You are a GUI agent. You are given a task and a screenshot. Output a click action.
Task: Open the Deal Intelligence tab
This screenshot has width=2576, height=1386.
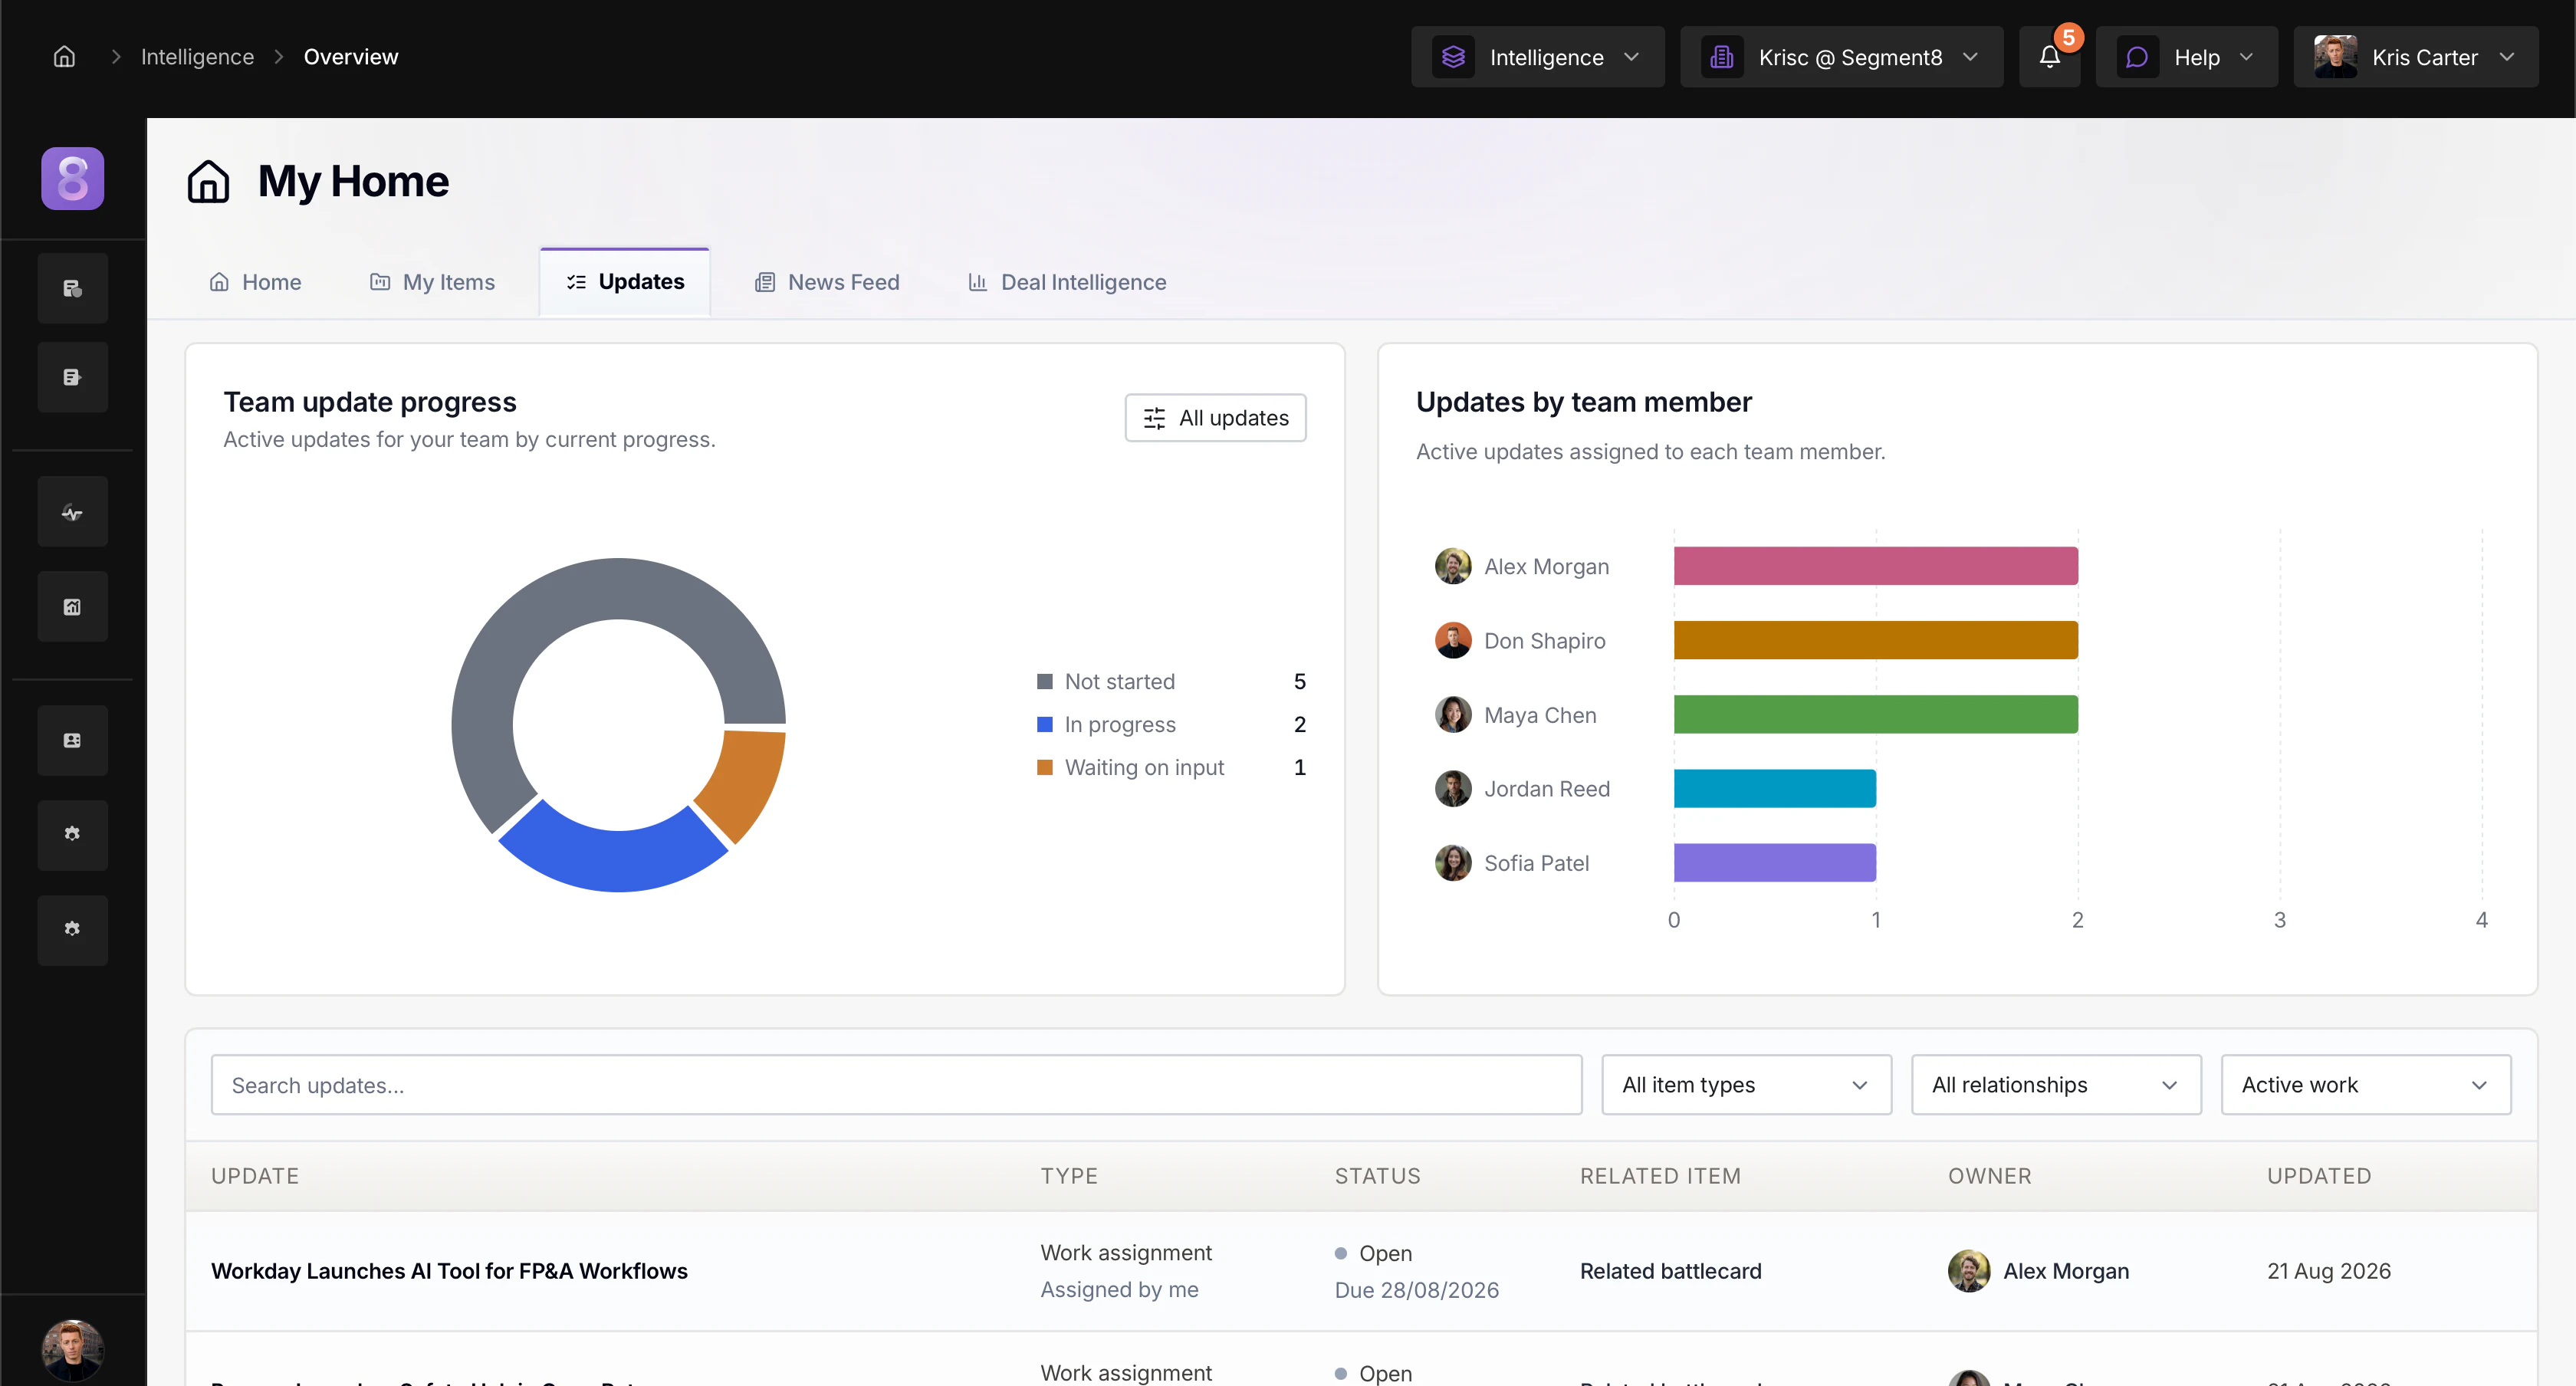coord(1067,282)
